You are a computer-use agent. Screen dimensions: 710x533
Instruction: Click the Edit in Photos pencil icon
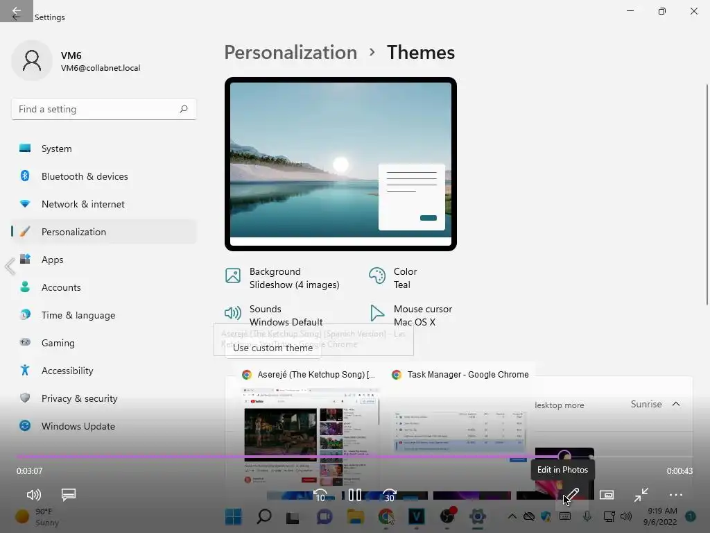(572, 495)
